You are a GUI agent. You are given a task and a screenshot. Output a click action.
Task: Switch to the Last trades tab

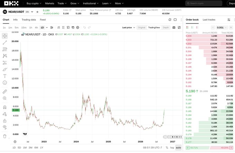[209, 20]
